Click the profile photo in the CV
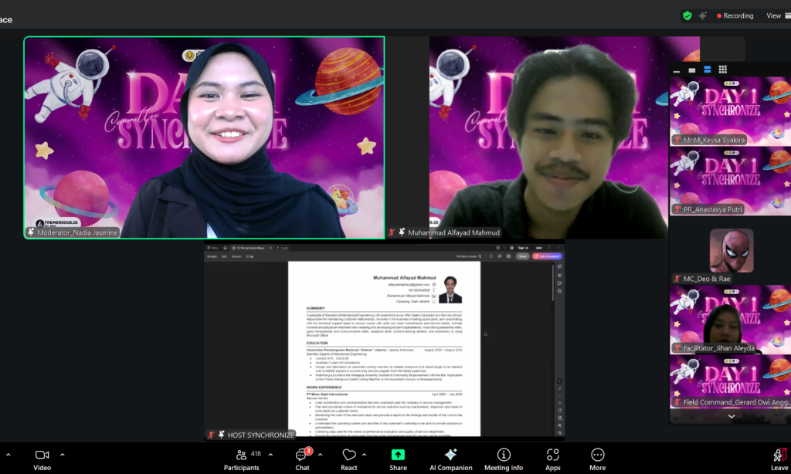 pyautogui.click(x=450, y=289)
